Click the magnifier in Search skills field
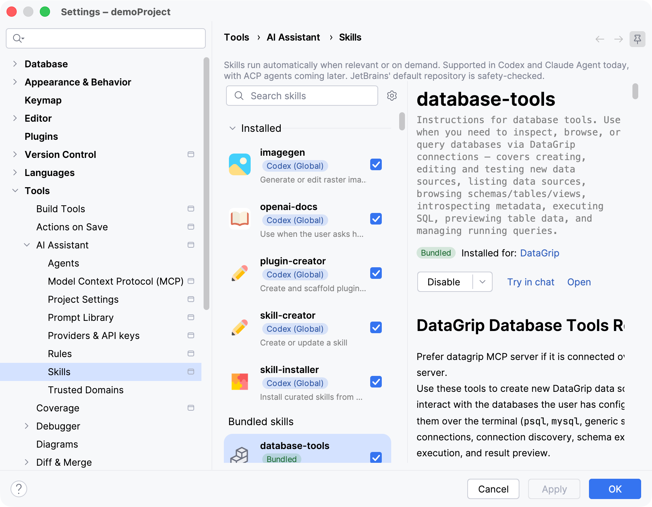The height and width of the screenshot is (507, 652). click(x=239, y=96)
